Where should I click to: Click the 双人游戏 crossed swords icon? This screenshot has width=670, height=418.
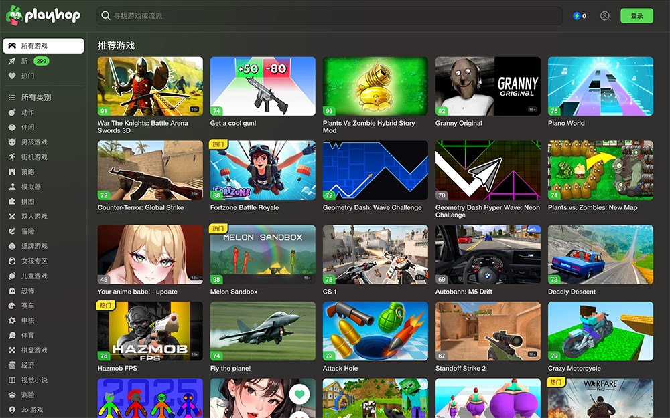(x=12, y=216)
